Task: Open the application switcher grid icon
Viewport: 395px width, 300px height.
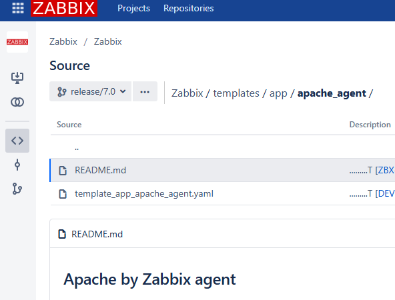Action: click(x=18, y=8)
